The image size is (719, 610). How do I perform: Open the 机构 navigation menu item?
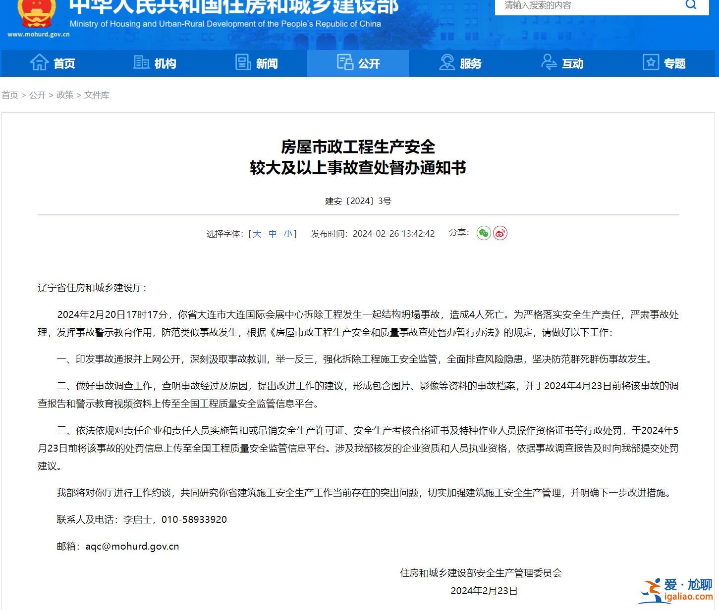155,63
